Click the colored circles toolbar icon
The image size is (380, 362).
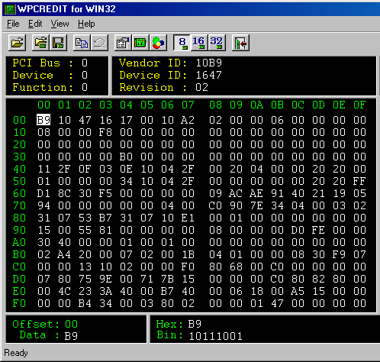point(158,43)
